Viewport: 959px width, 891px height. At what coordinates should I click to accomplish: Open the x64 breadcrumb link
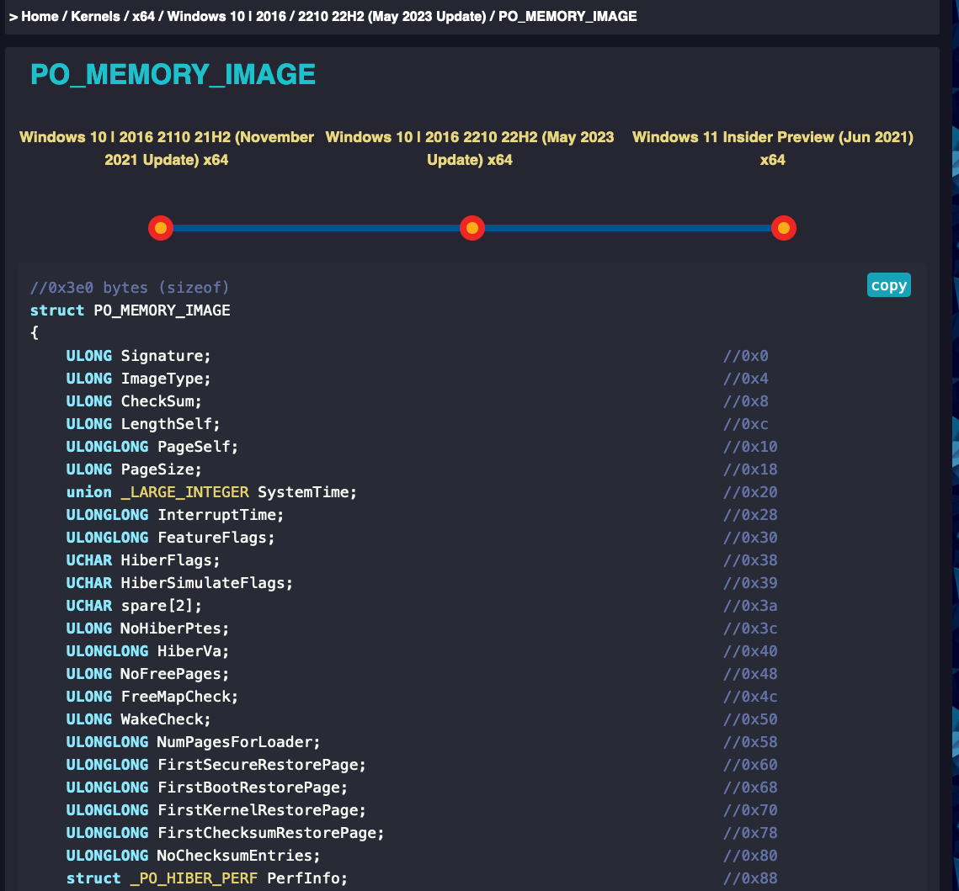tap(144, 17)
